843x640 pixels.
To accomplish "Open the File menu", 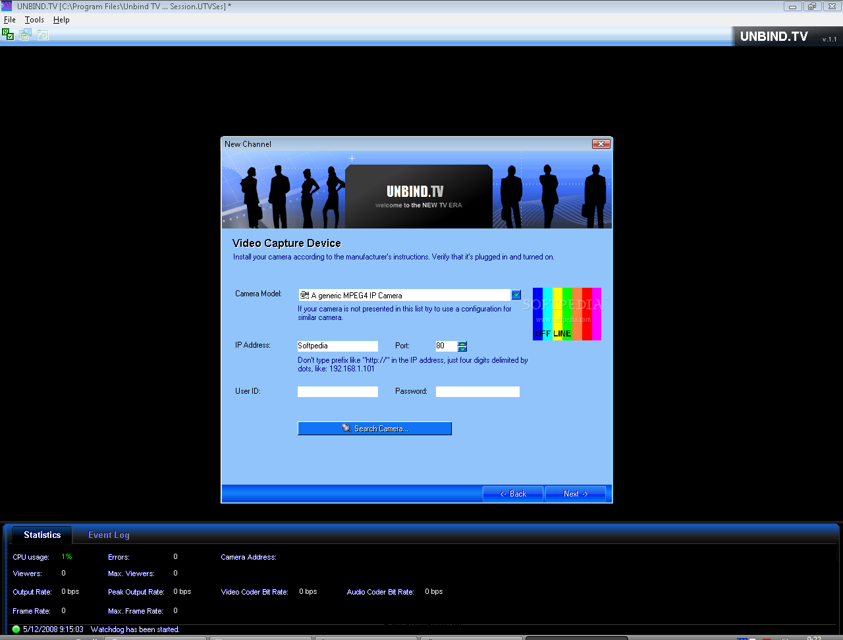I will [x=10, y=20].
